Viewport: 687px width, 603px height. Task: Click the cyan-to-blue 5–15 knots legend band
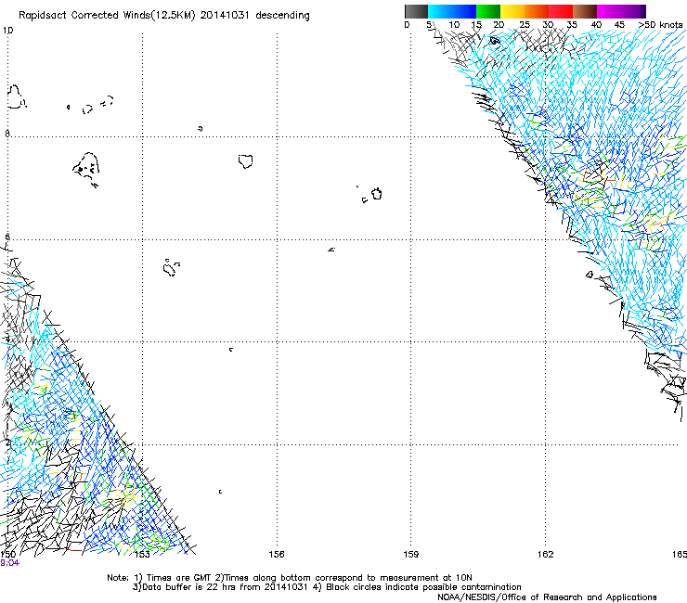click(452, 11)
